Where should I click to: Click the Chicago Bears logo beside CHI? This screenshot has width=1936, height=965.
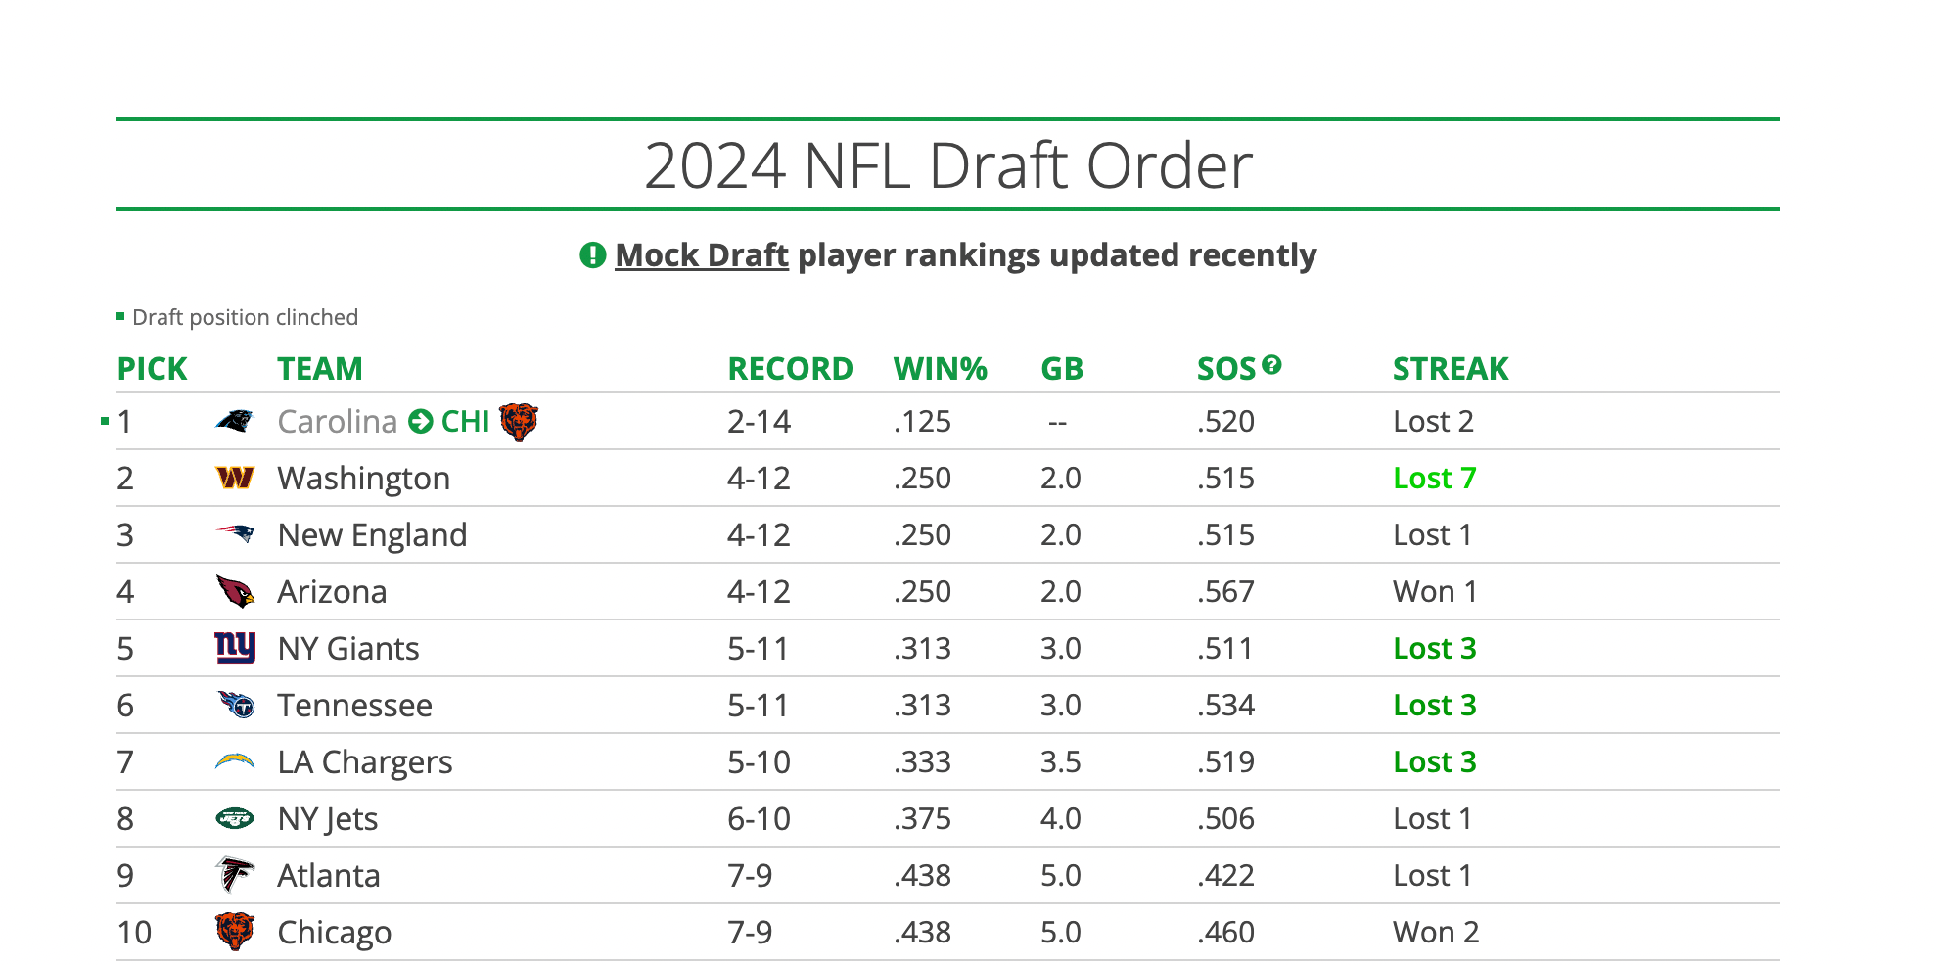pyautogui.click(x=519, y=422)
